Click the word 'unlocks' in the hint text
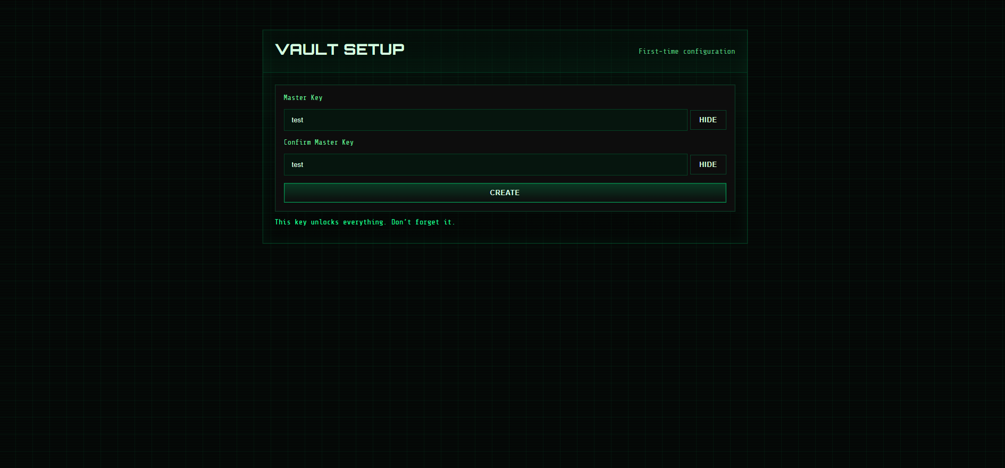The height and width of the screenshot is (468, 1005). [325, 222]
